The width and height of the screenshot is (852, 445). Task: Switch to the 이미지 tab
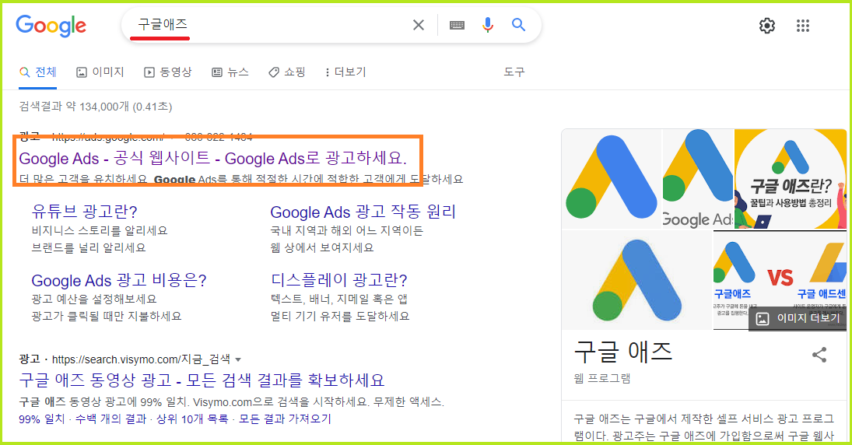pos(100,72)
